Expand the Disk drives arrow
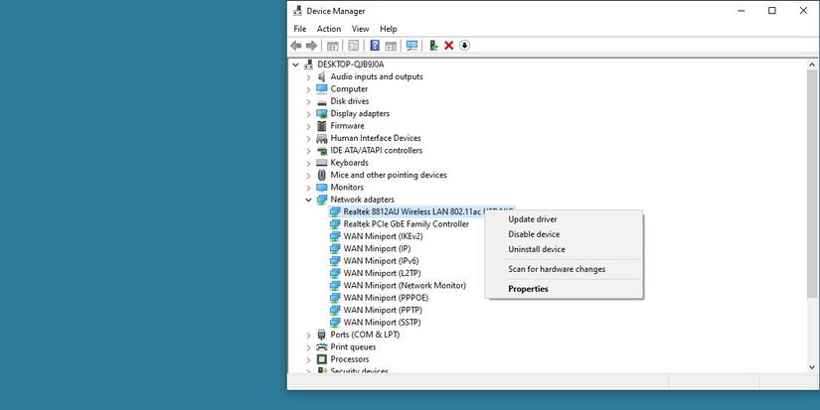Screen dimensions: 820x410 tap(308, 101)
